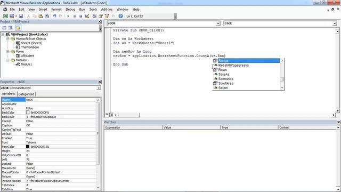Click the View Code icon in Project pane
Viewport: 341px width, 192px height.
pyautogui.click(x=4, y=28)
